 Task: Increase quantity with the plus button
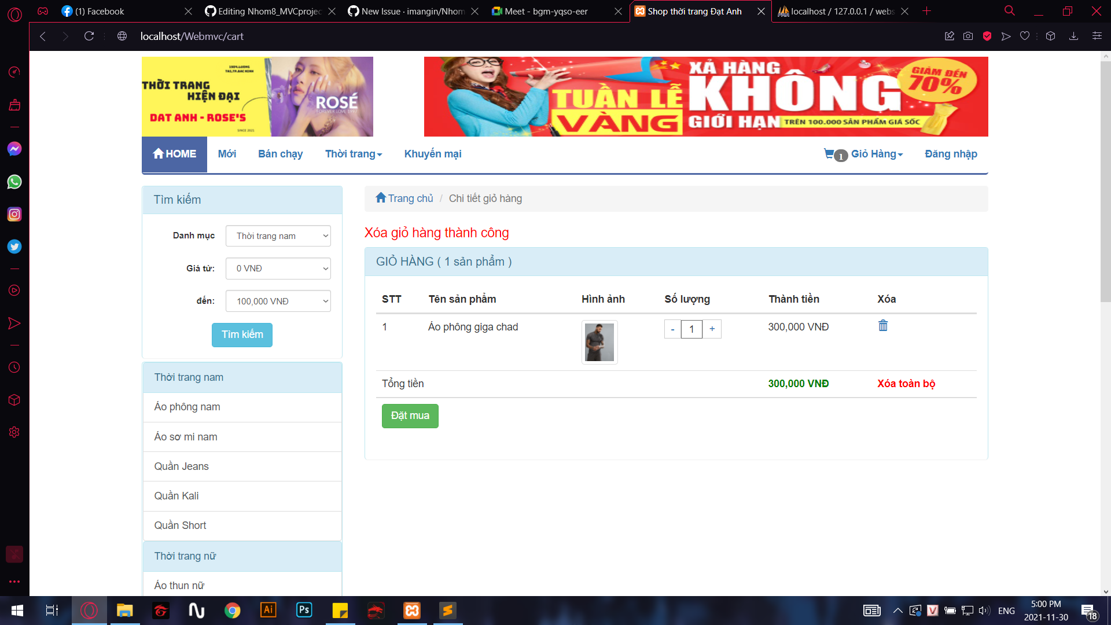pos(712,329)
